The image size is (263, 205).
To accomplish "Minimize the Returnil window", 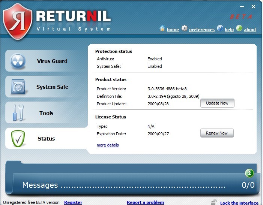I will tap(242, 7).
